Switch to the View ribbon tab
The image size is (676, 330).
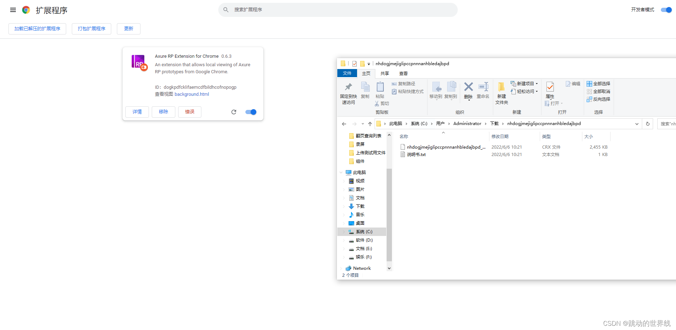tap(403, 73)
